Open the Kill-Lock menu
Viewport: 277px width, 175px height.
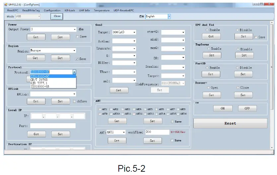click(x=70, y=10)
